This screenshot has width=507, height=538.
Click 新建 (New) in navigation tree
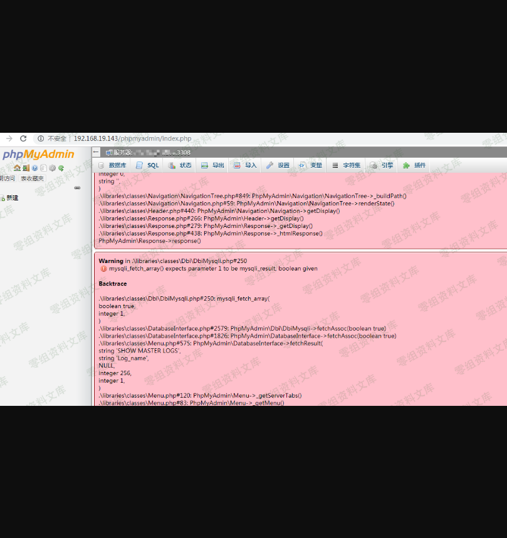(x=12, y=198)
